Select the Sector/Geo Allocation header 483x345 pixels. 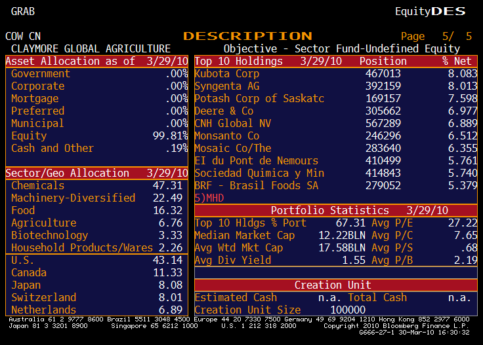click(96, 173)
